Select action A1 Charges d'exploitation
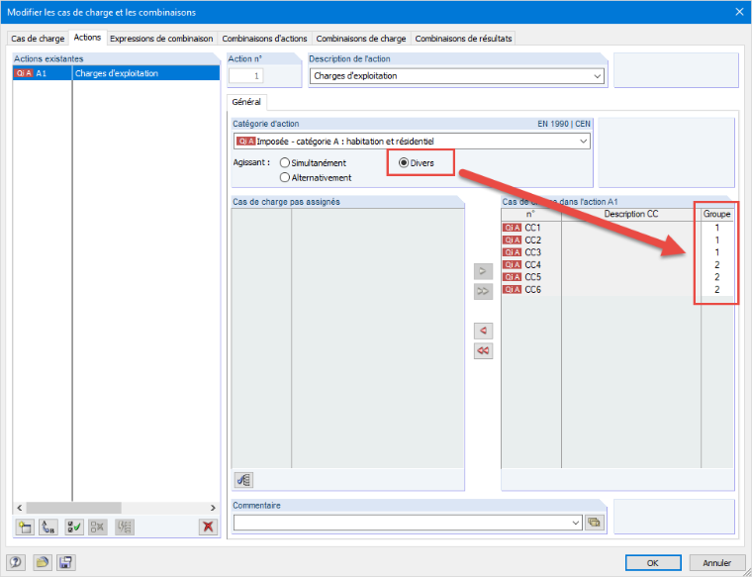Screen dimensions: 752x577 116,73
